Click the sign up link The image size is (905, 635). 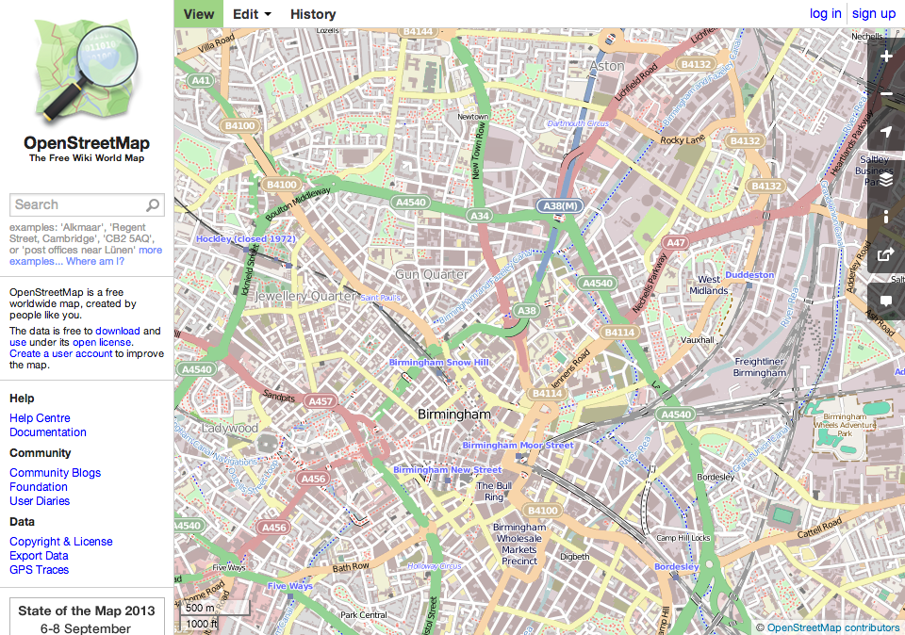click(x=874, y=13)
